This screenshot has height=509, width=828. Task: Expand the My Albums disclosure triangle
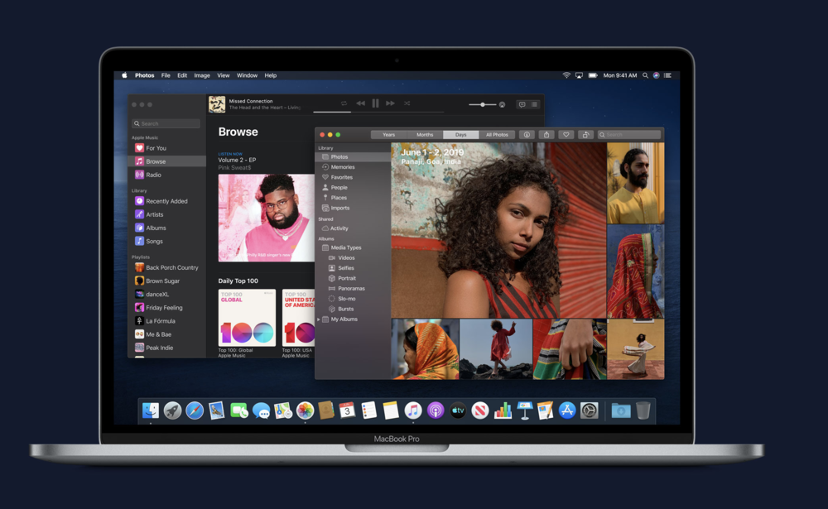[x=319, y=319]
